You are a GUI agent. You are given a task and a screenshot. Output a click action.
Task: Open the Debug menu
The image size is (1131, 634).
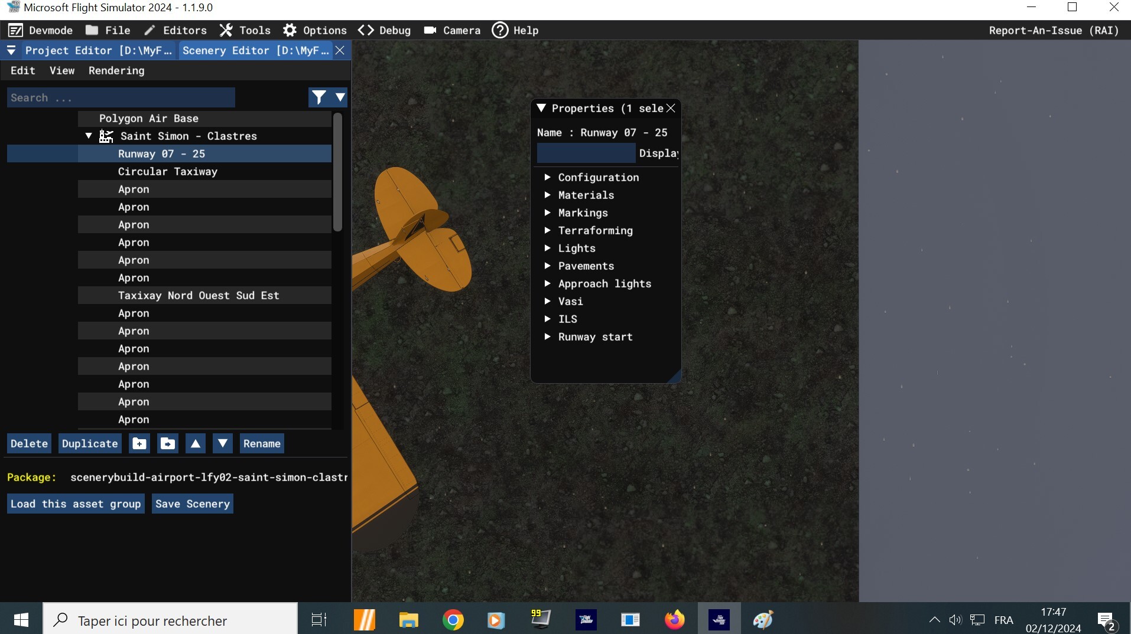pos(385,31)
